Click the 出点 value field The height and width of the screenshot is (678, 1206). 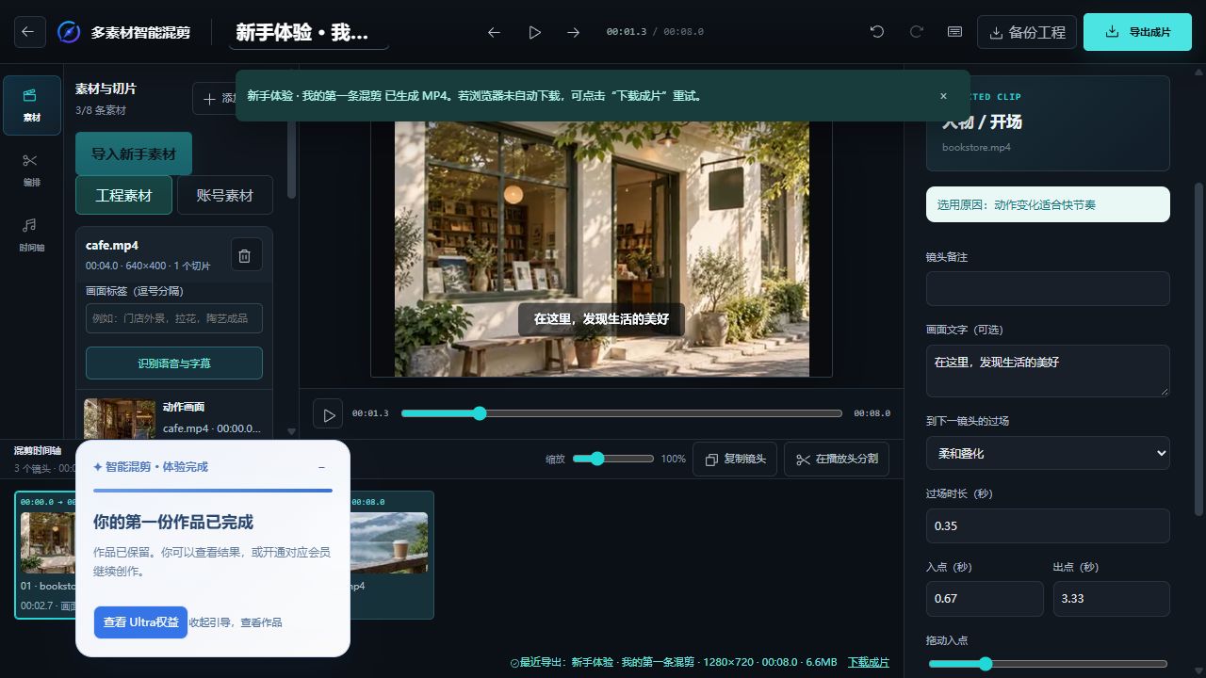(1112, 599)
